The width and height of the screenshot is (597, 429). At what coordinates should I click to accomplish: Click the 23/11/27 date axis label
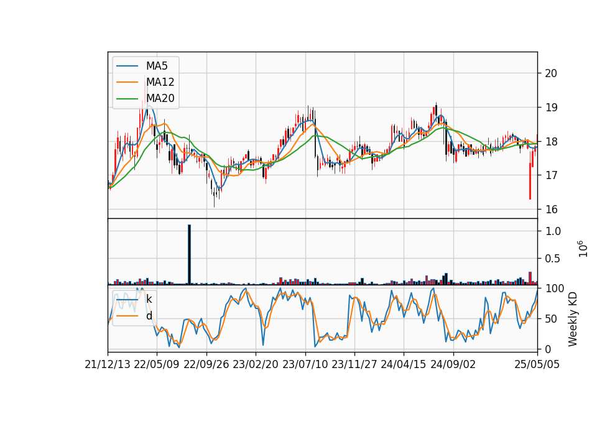[354, 364]
